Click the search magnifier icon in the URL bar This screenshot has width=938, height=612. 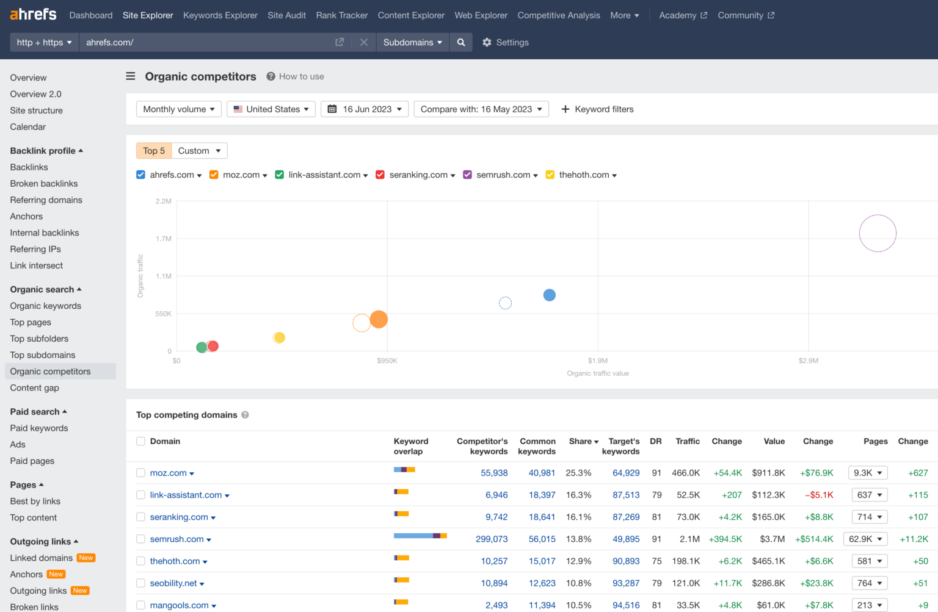(x=461, y=42)
